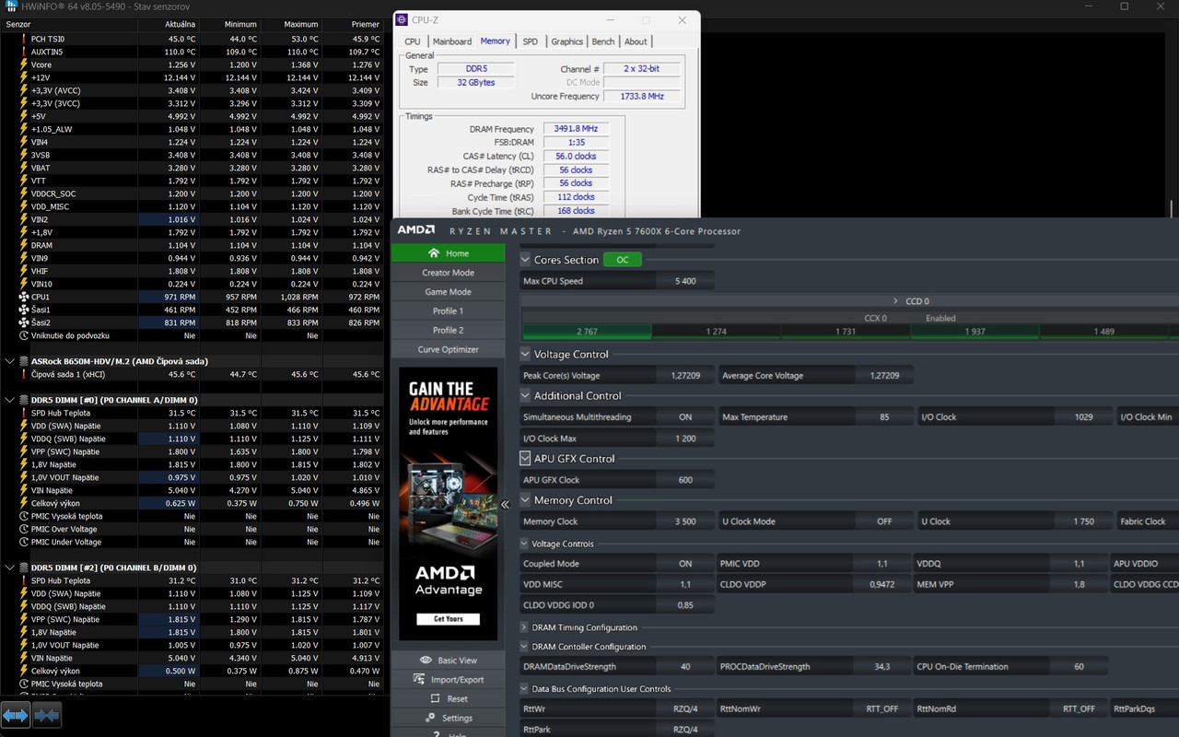This screenshot has width=1179, height=737.
Task: Open Ryzen Master Help
Action: point(449,733)
